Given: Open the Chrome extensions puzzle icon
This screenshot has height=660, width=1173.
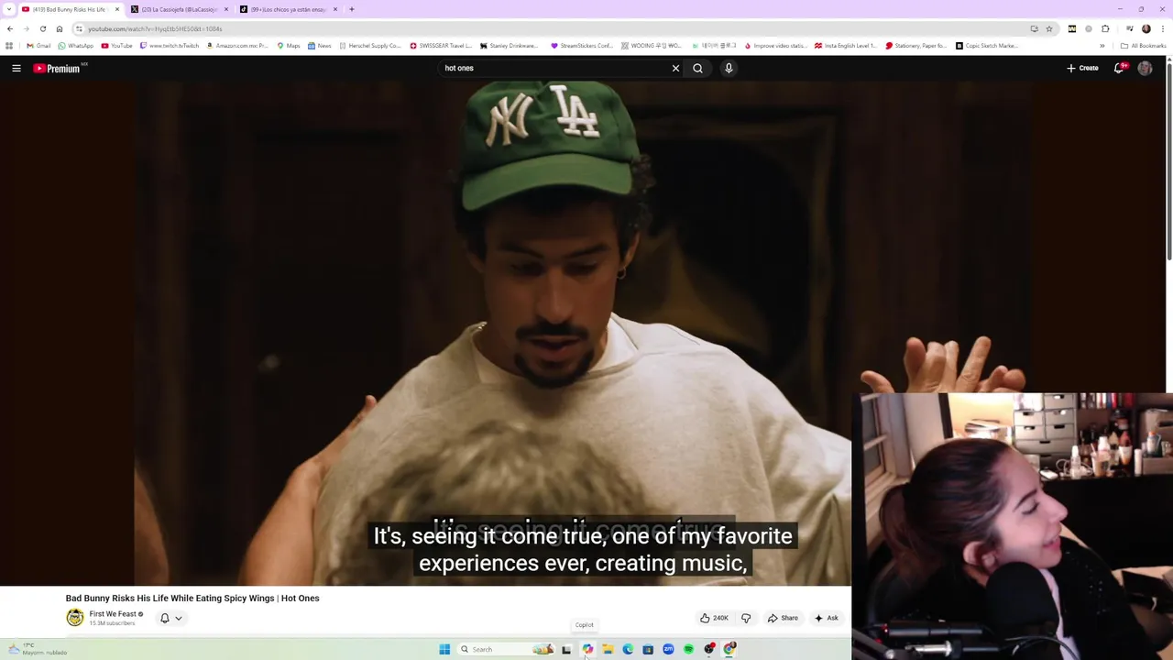Looking at the screenshot, I should 1105,28.
